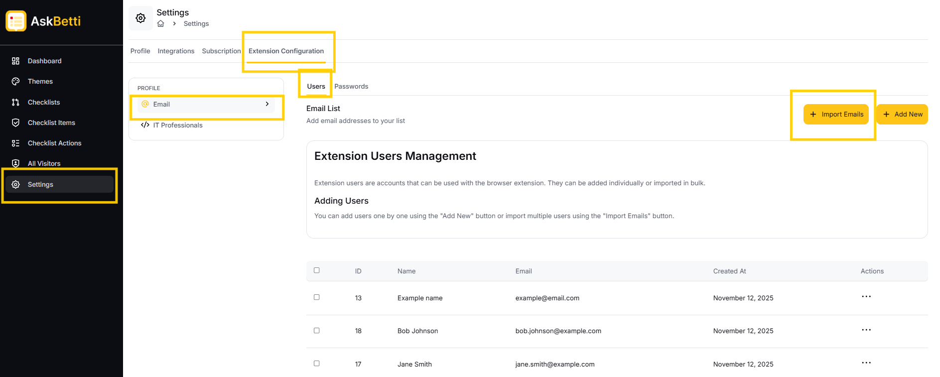The width and height of the screenshot is (940, 377).
Task: Click the name Jane Smith
Action: (414, 364)
